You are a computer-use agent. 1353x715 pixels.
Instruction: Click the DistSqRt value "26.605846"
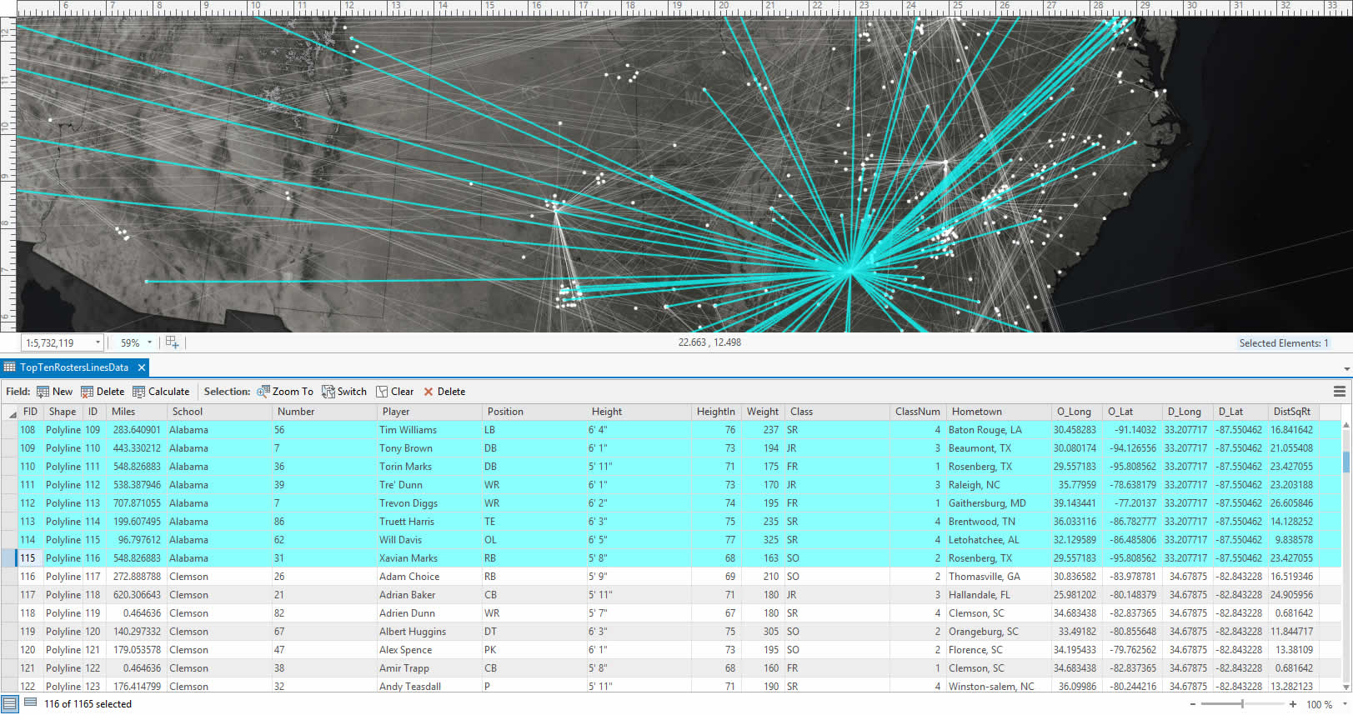1292,503
